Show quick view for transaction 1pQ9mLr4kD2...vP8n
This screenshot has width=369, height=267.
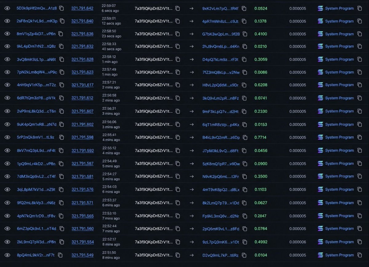pyautogui.click(x=7, y=163)
